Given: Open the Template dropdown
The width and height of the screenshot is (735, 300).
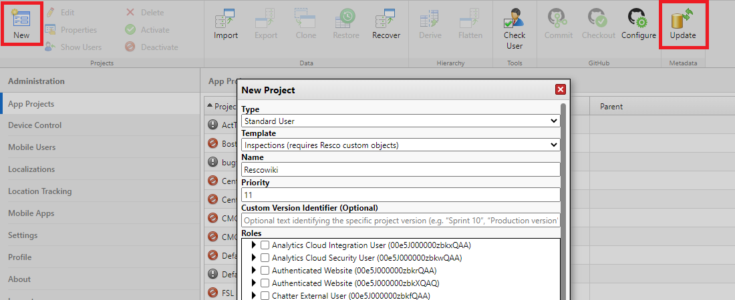Looking at the screenshot, I should [401, 145].
